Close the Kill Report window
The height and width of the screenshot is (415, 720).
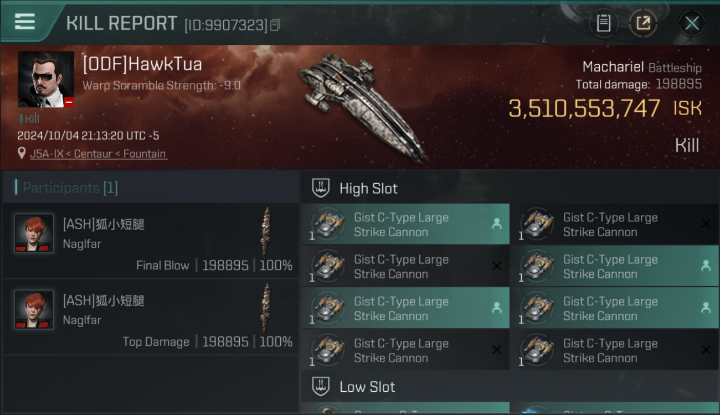click(692, 23)
